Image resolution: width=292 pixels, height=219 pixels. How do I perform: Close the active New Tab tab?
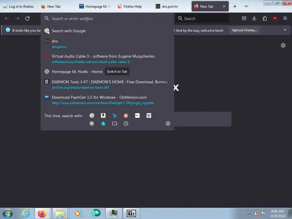click(x=224, y=6)
